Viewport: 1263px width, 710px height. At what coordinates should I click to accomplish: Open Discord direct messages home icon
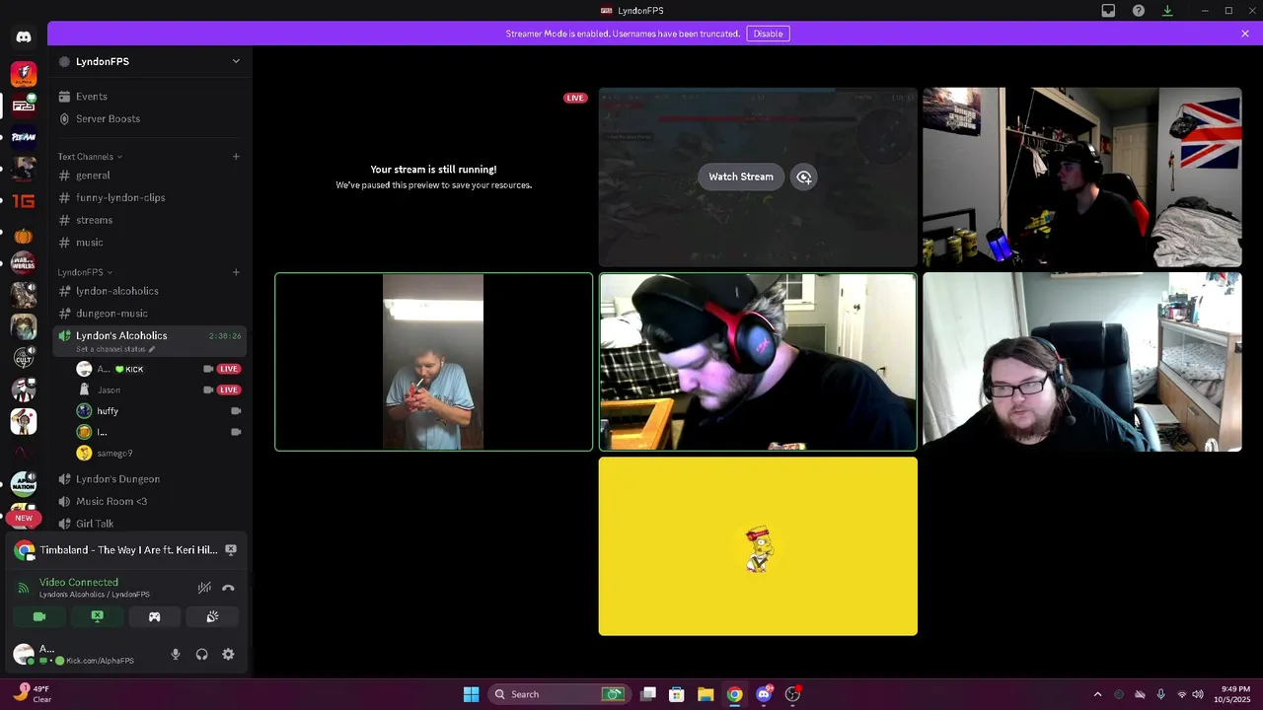click(24, 36)
